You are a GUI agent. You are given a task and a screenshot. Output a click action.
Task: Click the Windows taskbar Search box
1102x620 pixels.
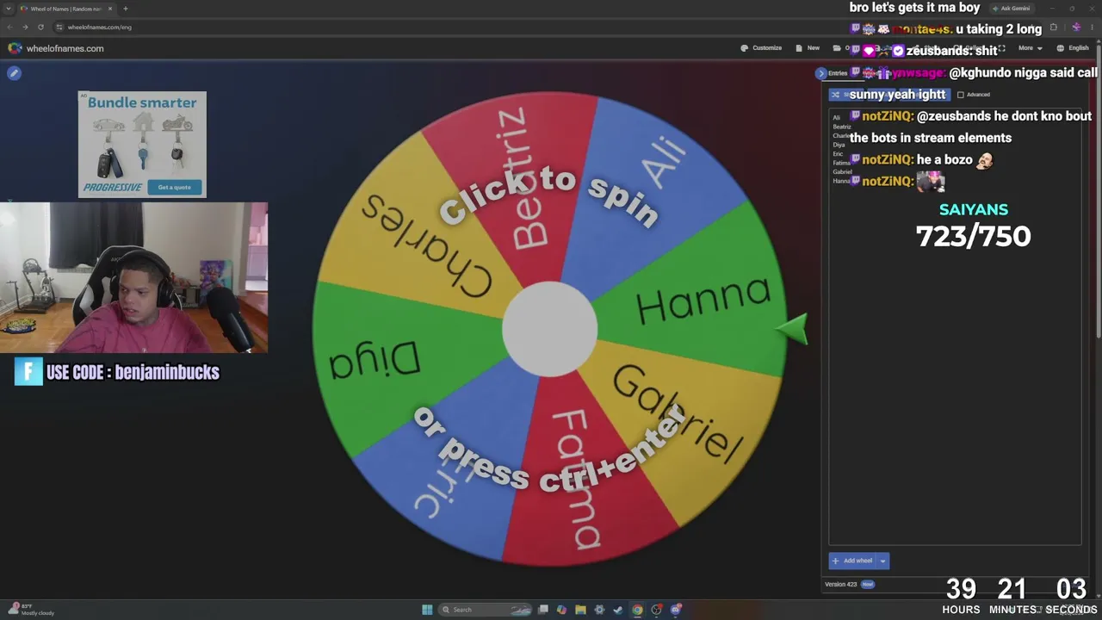click(x=485, y=610)
